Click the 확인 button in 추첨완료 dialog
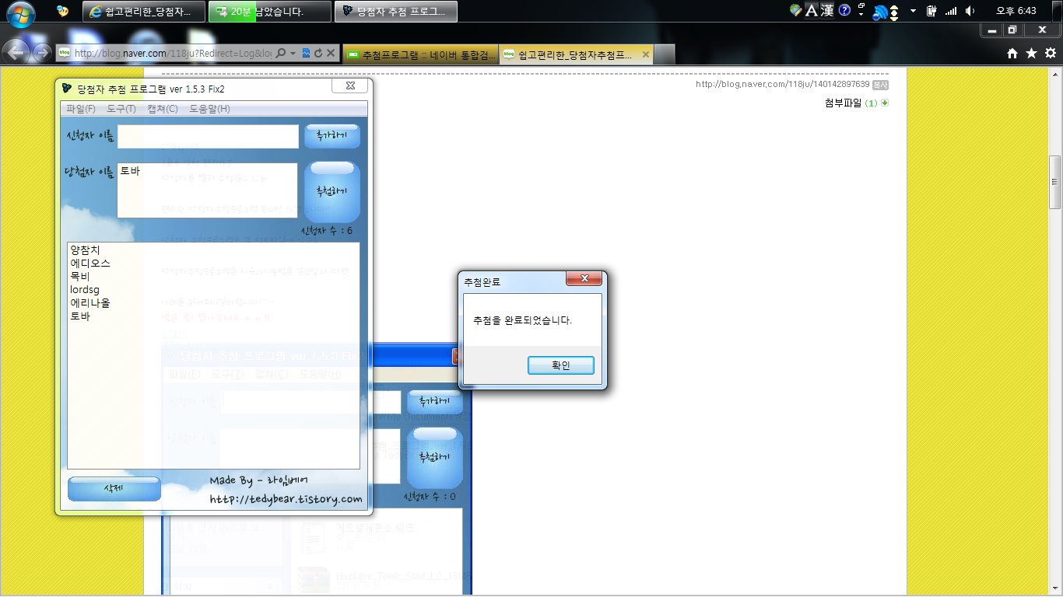1063x597 pixels. (560, 365)
